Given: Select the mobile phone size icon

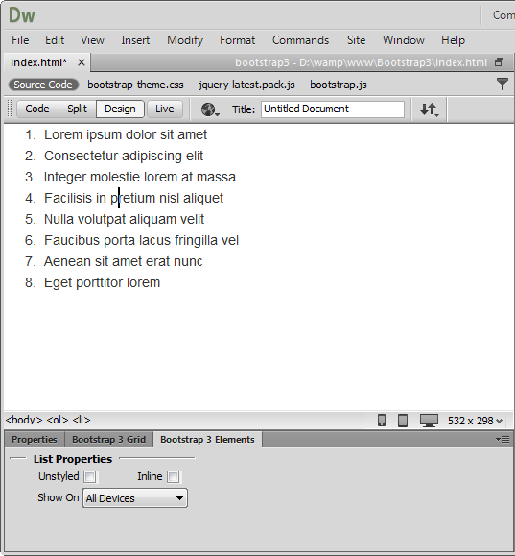Looking at the screenshot, I should pos(382,421).
